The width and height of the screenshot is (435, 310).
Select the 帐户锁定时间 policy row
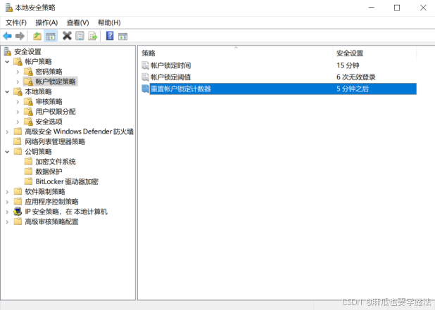click(x=279, y=65)
